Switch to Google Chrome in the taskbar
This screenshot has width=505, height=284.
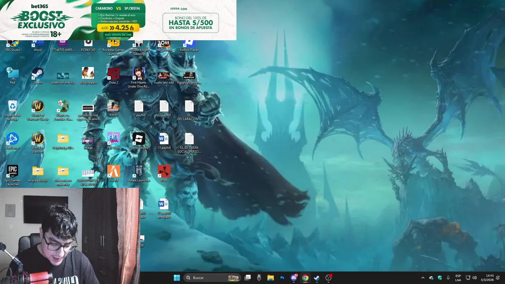tap(305, 278)
